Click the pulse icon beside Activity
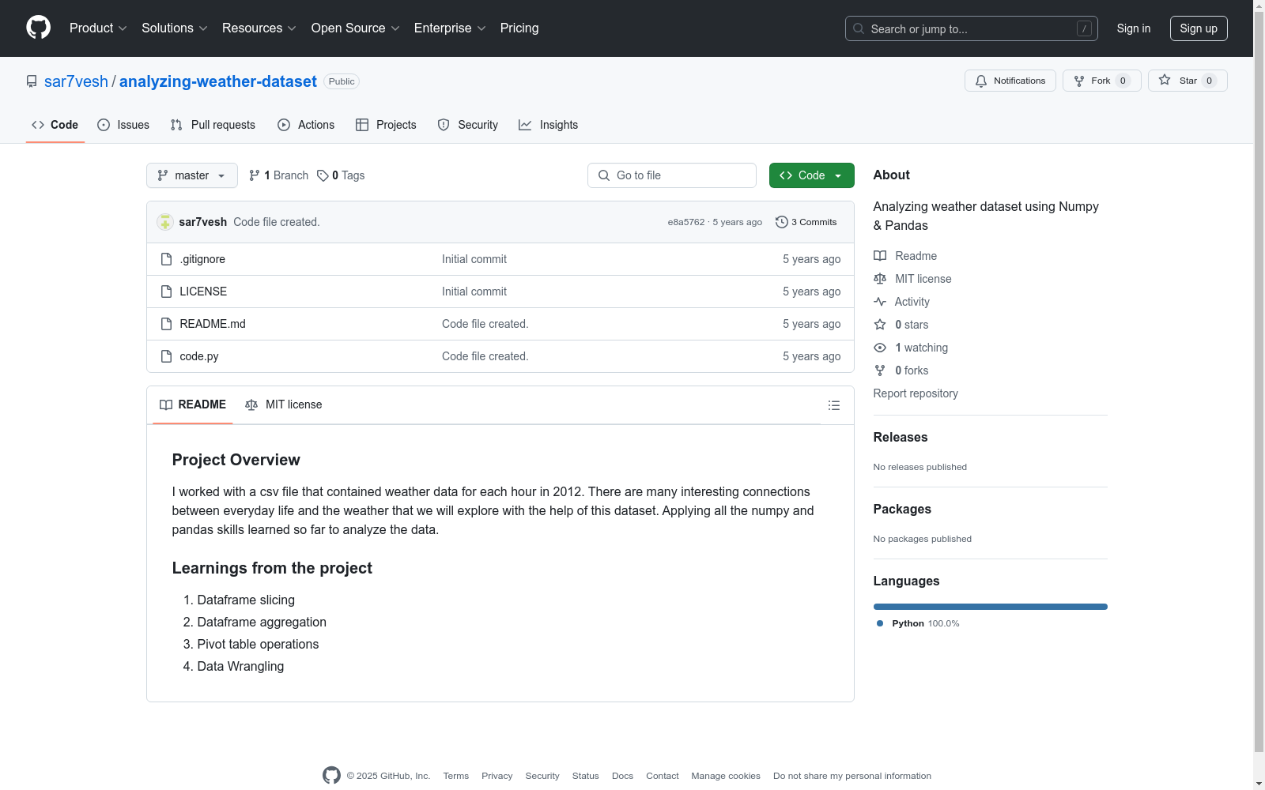 tap(880, 302)
